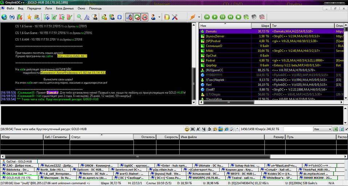Toggle the red 20 limit button
Image resolution: width=348 pixels, height=186 pixels.
click(145, 17)
